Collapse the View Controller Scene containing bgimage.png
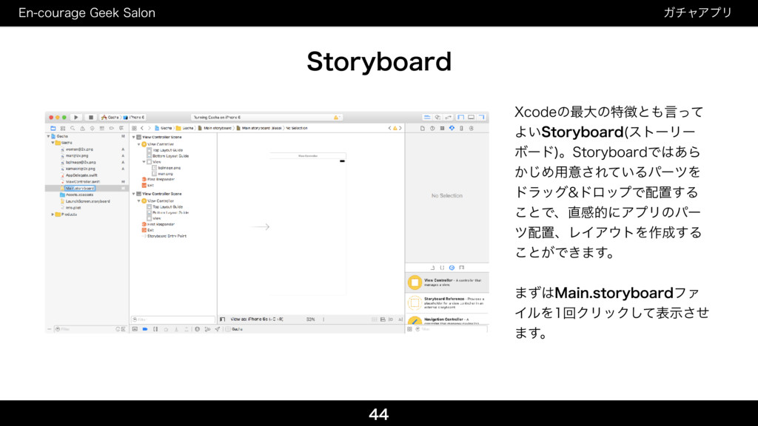The height and width of the screenshot is (426, 758). pyautogui.click(x=134, y=137)
